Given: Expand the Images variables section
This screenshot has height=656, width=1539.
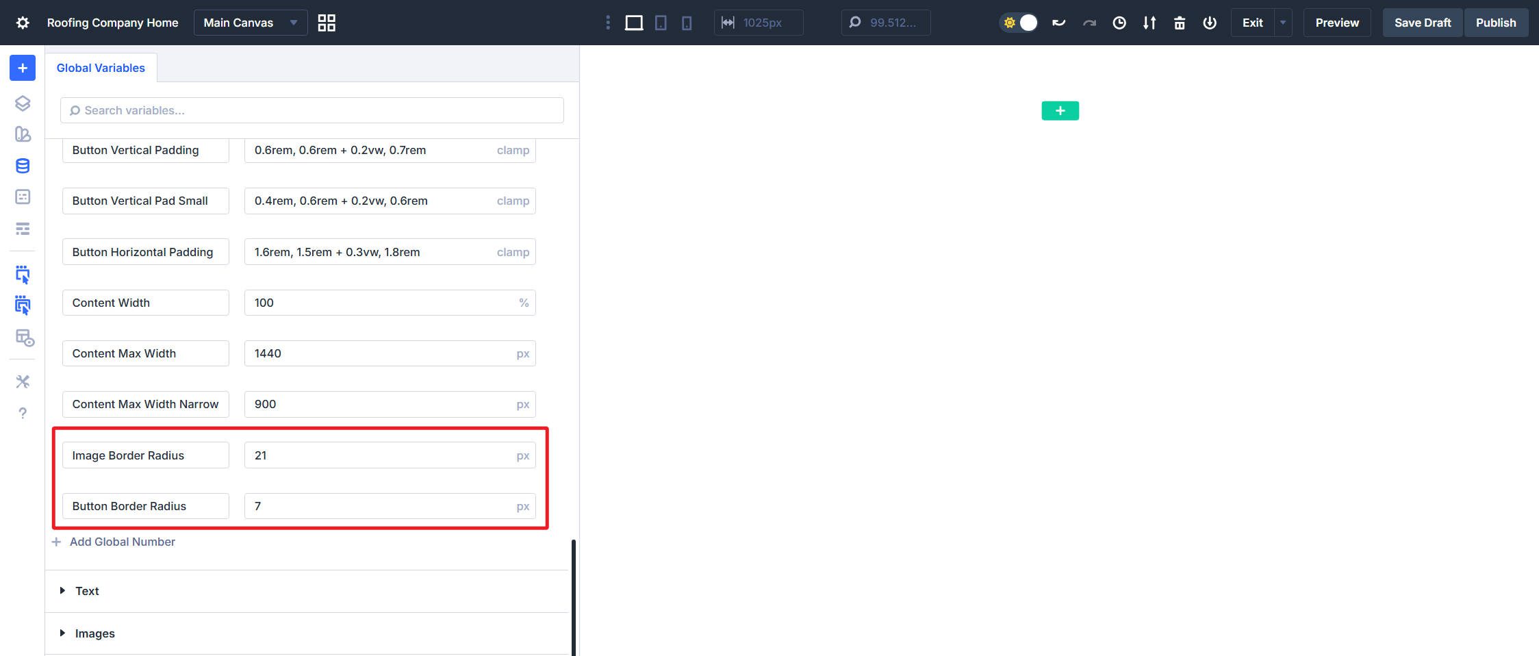Looking at the screenshot, I should tap(94, 633).
